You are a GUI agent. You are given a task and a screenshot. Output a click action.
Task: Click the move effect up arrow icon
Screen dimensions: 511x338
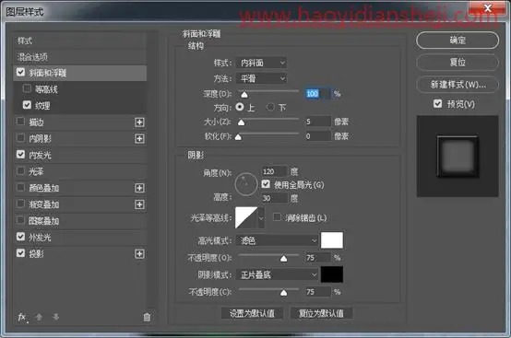pos(39,317)
